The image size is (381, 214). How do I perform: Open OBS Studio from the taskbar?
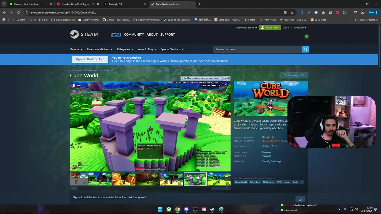[x=195, y=209]
